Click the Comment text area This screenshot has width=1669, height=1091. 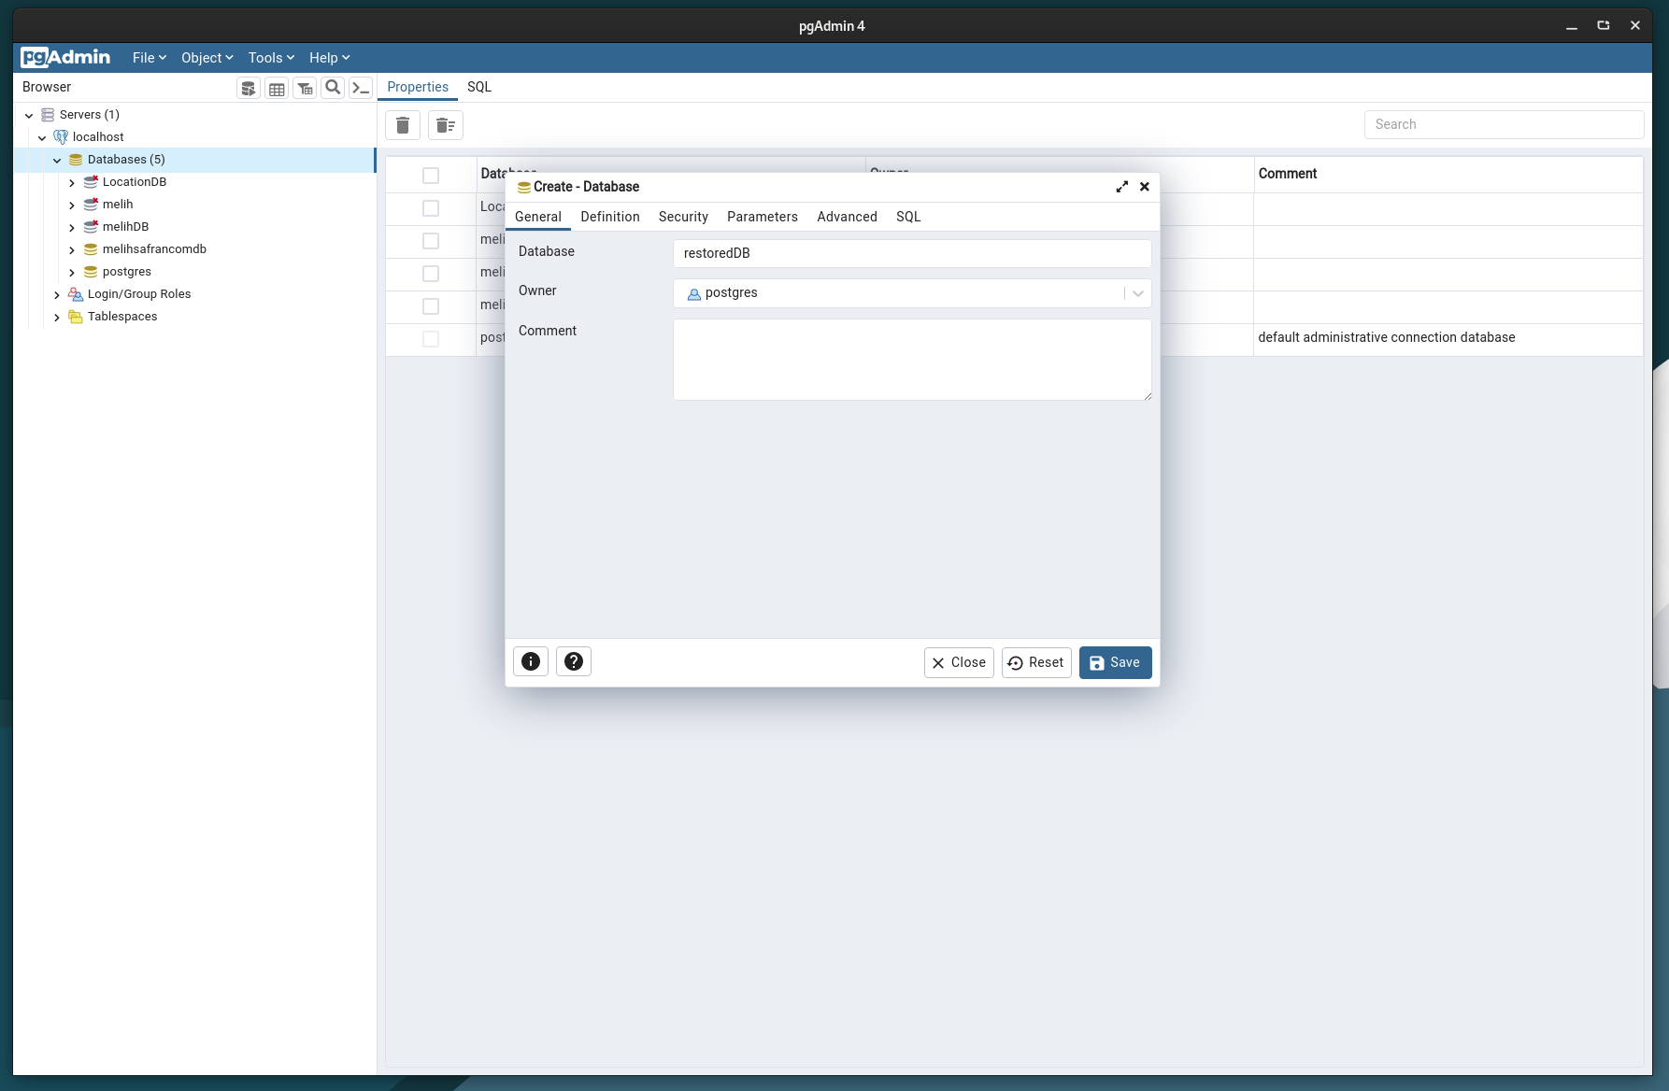912,360
